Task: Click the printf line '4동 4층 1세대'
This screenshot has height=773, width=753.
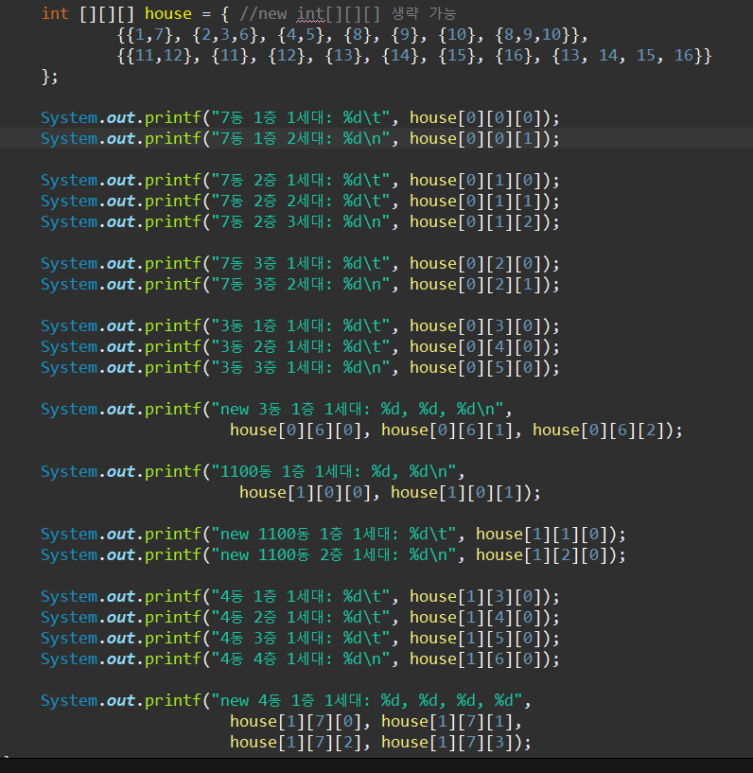Action: pyautogui.click(x=300, y=659)
